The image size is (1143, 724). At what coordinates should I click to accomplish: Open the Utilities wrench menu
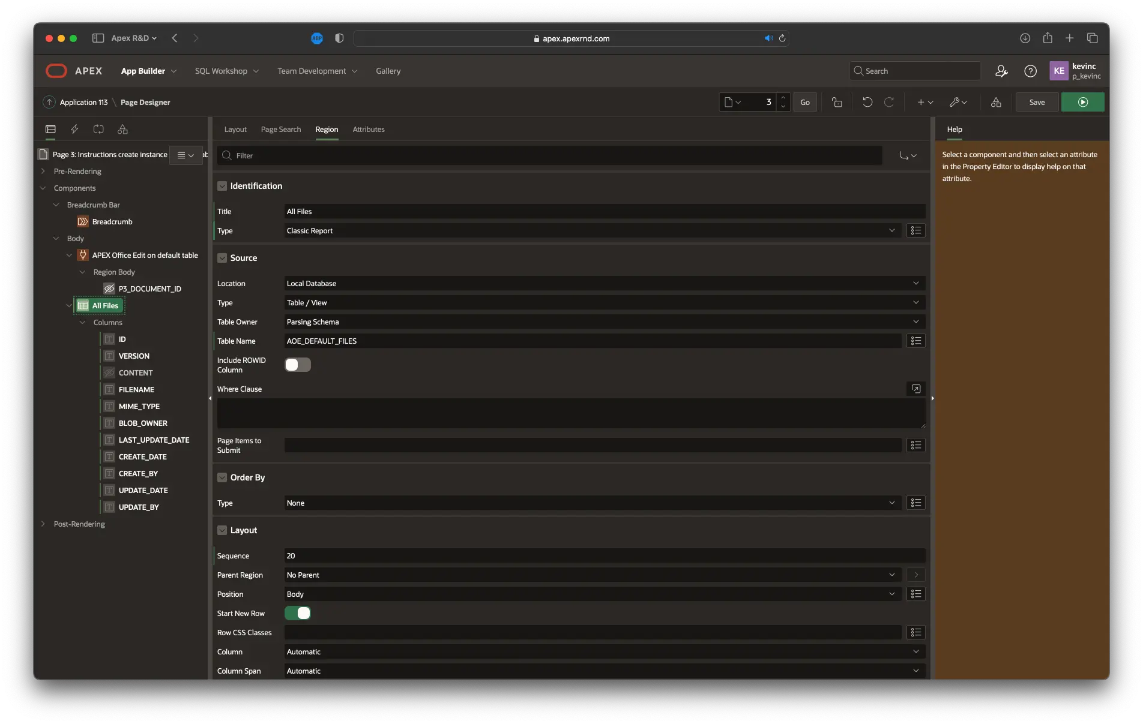(958, 102)
